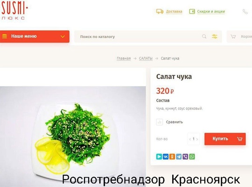
Task: Expand the Наше меню dropdown
Action: click(35, 36)
